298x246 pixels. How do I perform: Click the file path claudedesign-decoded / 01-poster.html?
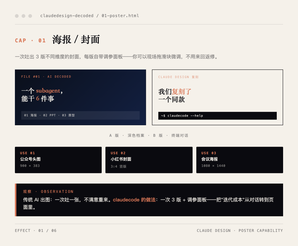tap(89, 16)
